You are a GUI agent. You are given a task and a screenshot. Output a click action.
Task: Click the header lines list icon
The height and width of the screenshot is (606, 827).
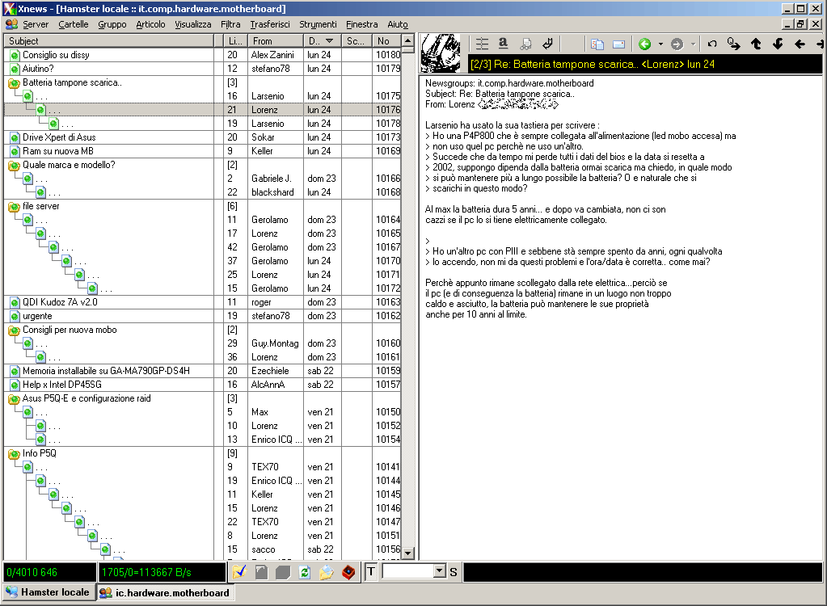point(482,44)
